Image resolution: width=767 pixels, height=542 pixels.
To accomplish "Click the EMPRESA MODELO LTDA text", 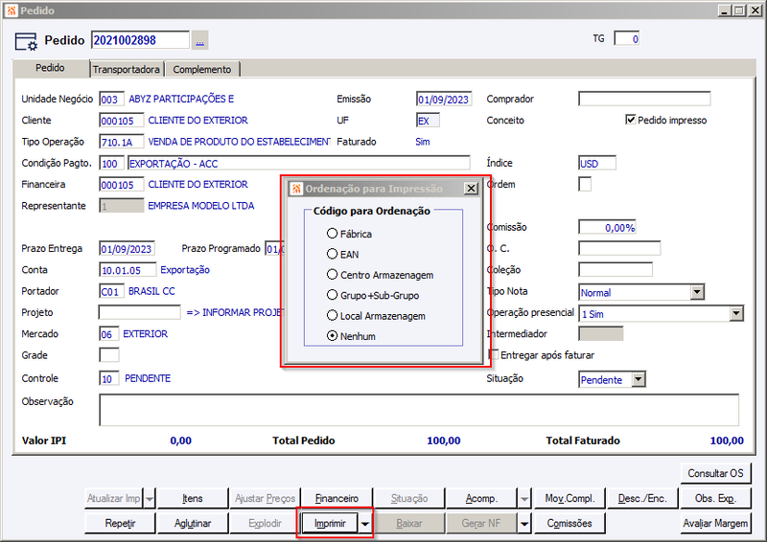I will point(201,206).
